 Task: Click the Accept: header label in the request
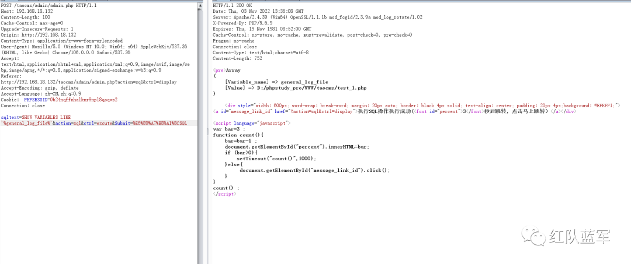coord(9,59)
